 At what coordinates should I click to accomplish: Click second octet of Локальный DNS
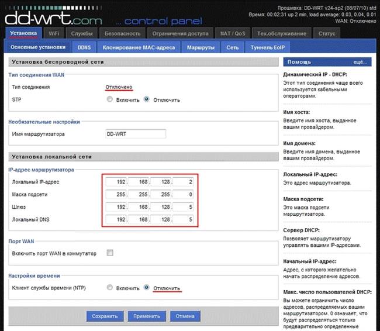[139, 219]
